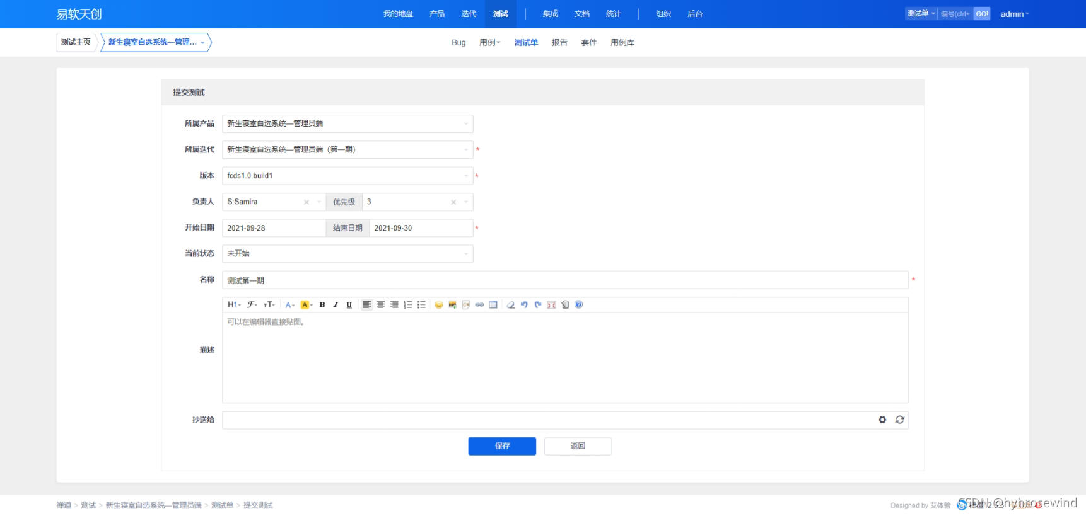Screen dimensions: 1086x516
Task: Insert a numbered list
Action: (408, 305)
